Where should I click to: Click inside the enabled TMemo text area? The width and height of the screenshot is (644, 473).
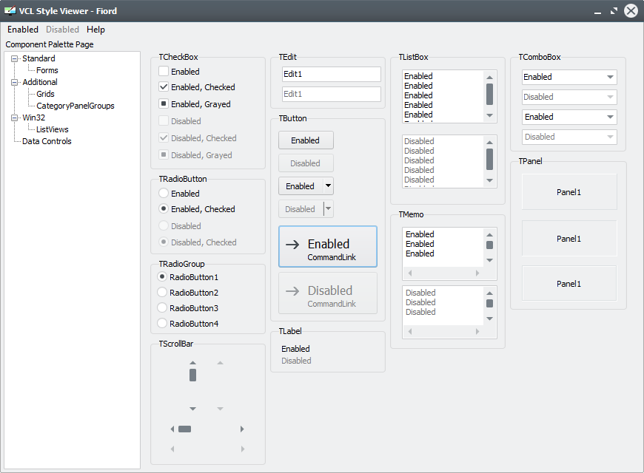(443, 247)
